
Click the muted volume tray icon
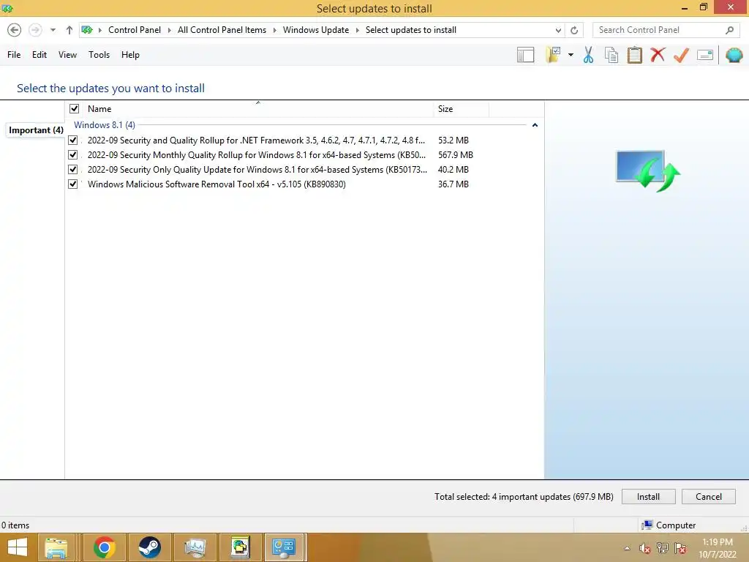pos(645,548)
